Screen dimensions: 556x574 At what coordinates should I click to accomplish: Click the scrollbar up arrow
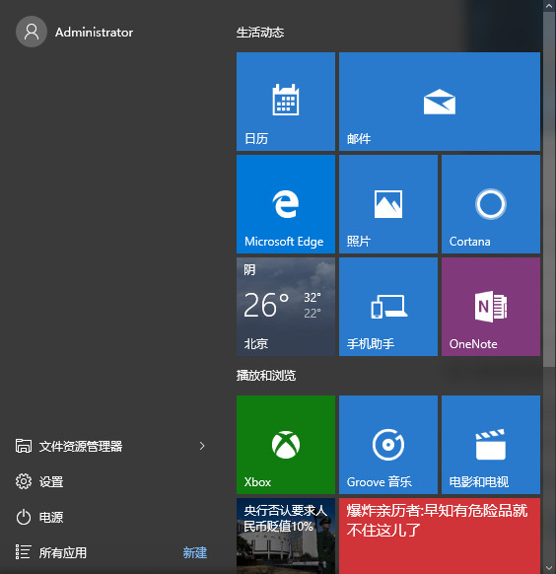pyautogui.click(x=549, y=6)
